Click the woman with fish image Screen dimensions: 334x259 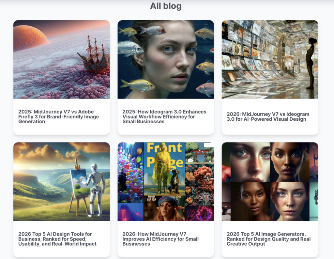click(x=166, y=59)
